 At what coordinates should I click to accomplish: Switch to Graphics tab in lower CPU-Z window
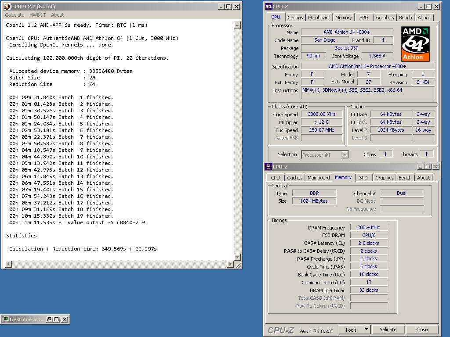coord(384,178)
